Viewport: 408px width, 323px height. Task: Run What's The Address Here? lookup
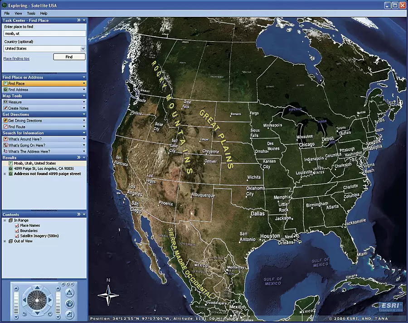coord(44,152)
